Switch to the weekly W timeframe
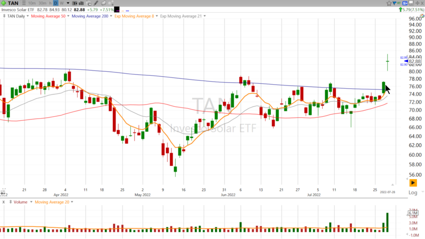The height and width of the screenshot is (239, 425). coord(62,3)
